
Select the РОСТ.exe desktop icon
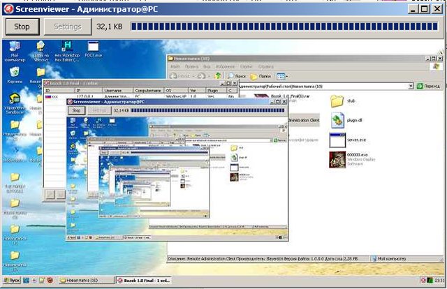(x=93, y=49)
